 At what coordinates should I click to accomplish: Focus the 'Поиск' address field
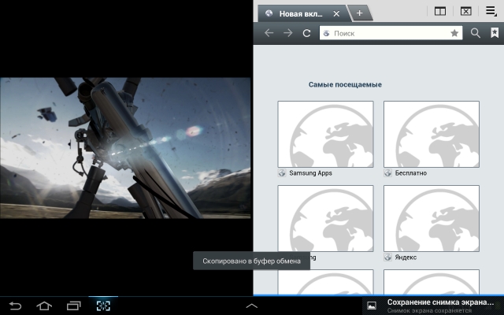391,33
